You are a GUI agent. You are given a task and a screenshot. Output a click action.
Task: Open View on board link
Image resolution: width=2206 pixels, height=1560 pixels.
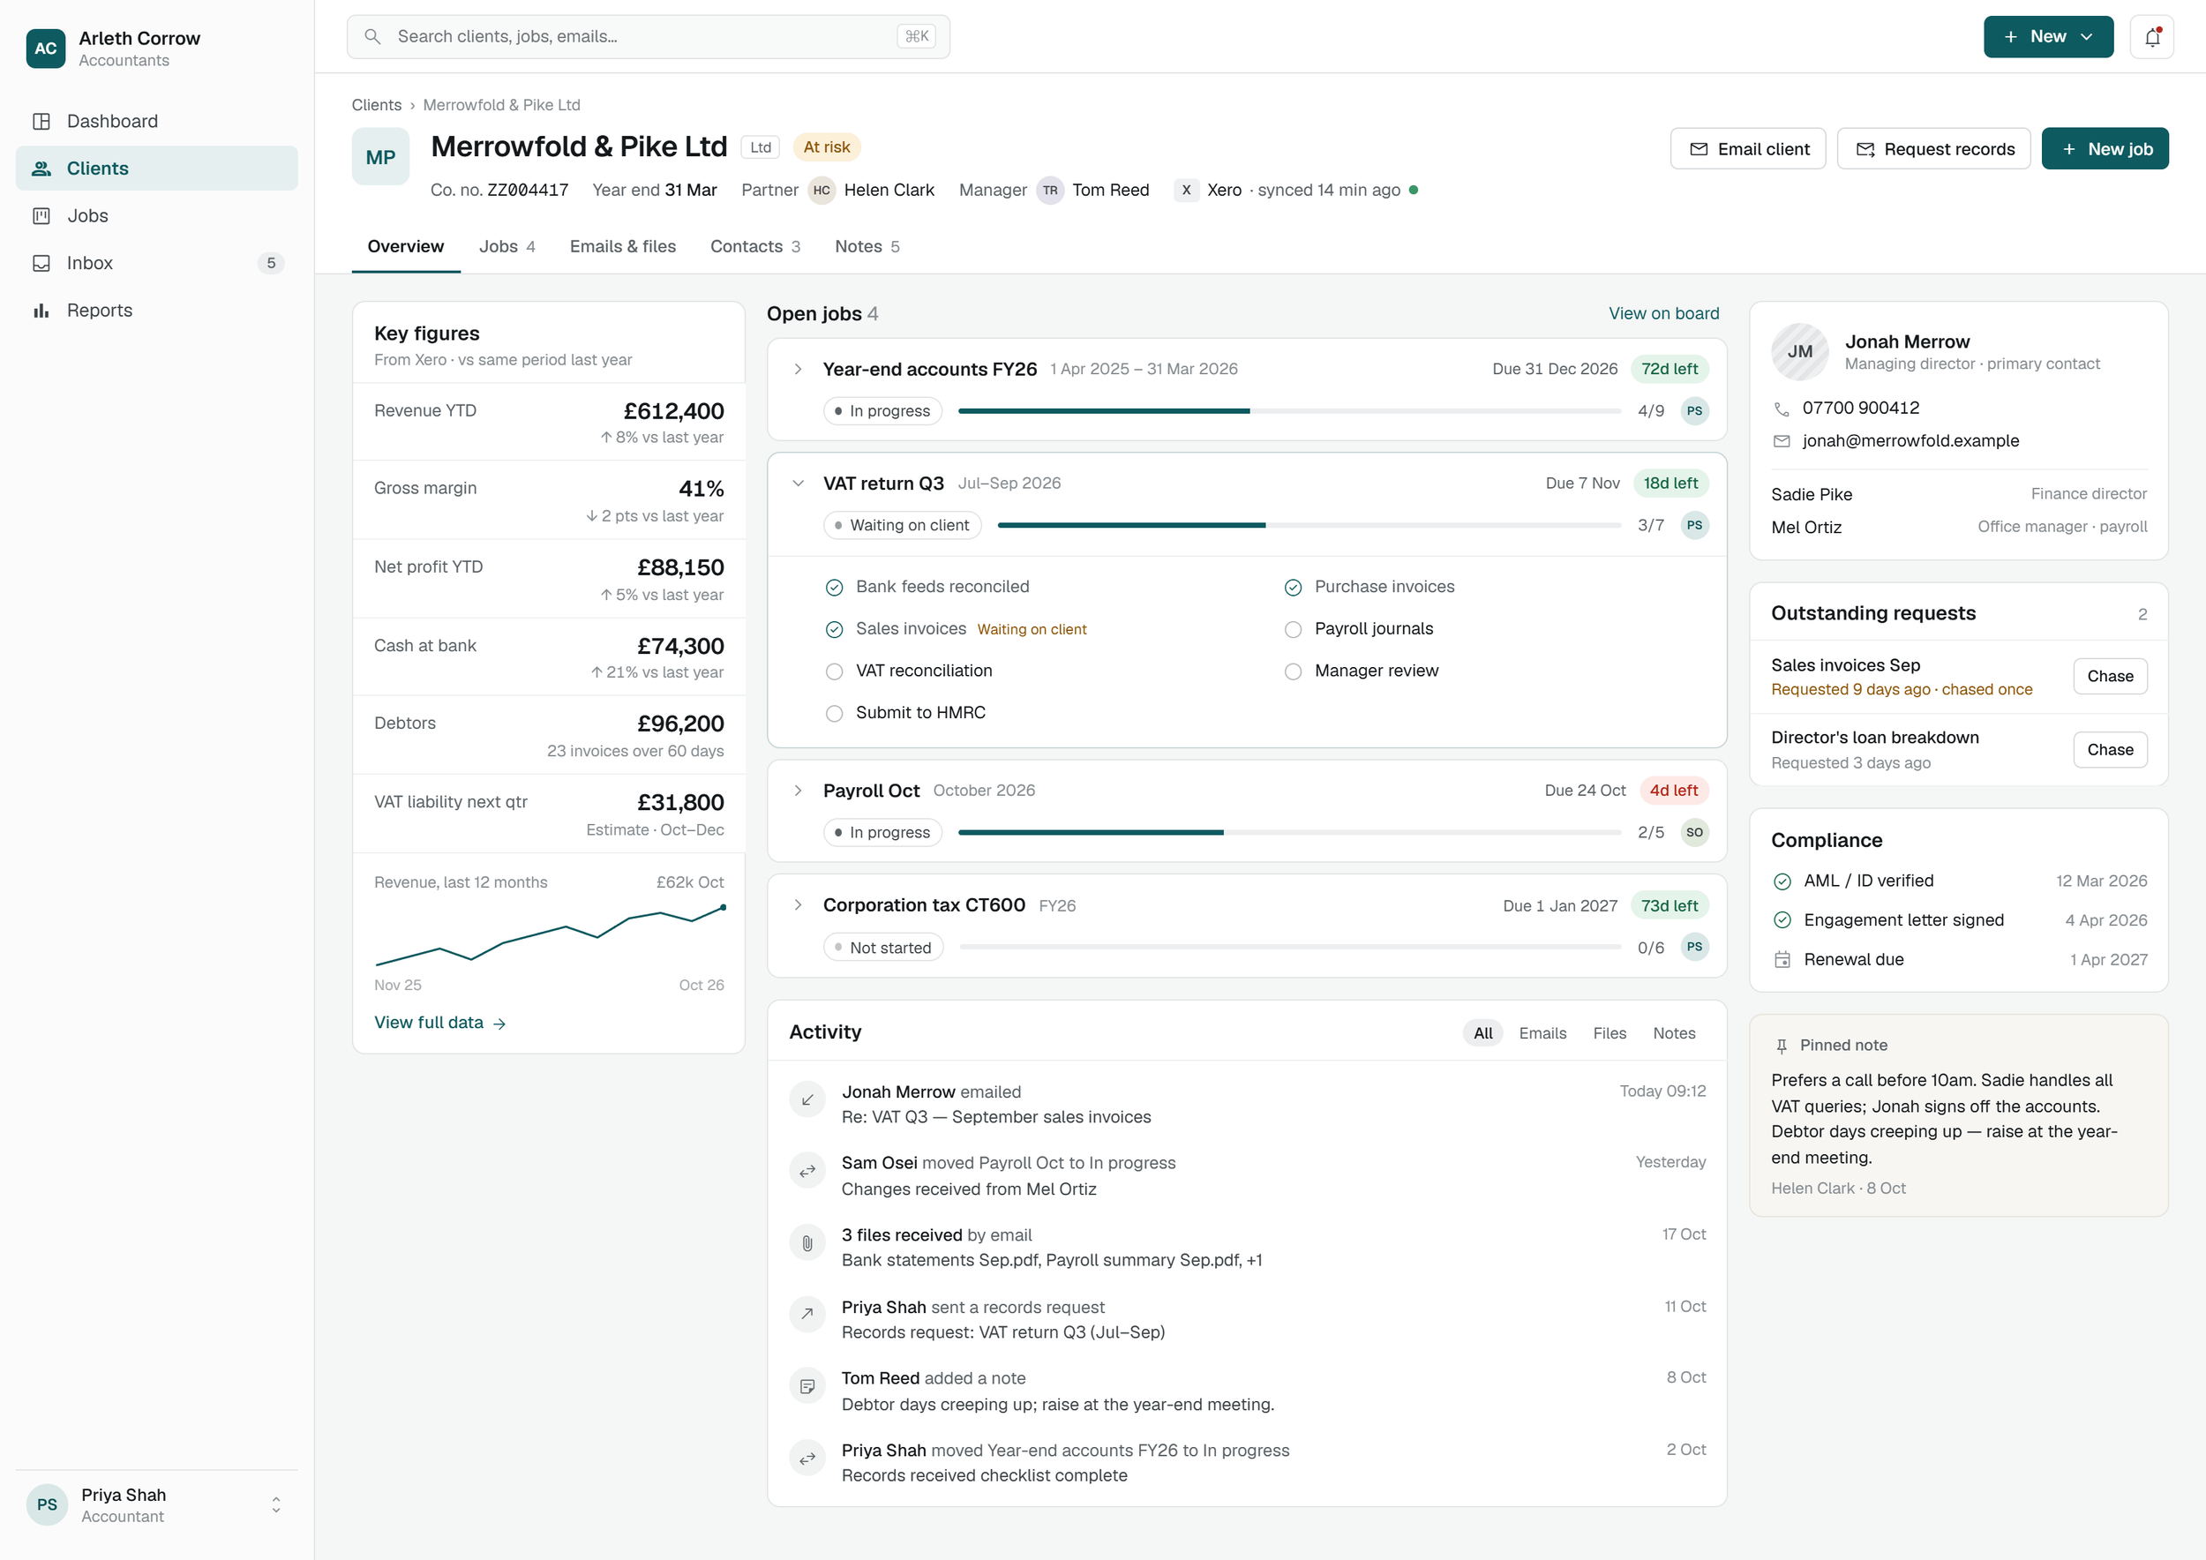pyautogui.click(x=1664, y=313)
